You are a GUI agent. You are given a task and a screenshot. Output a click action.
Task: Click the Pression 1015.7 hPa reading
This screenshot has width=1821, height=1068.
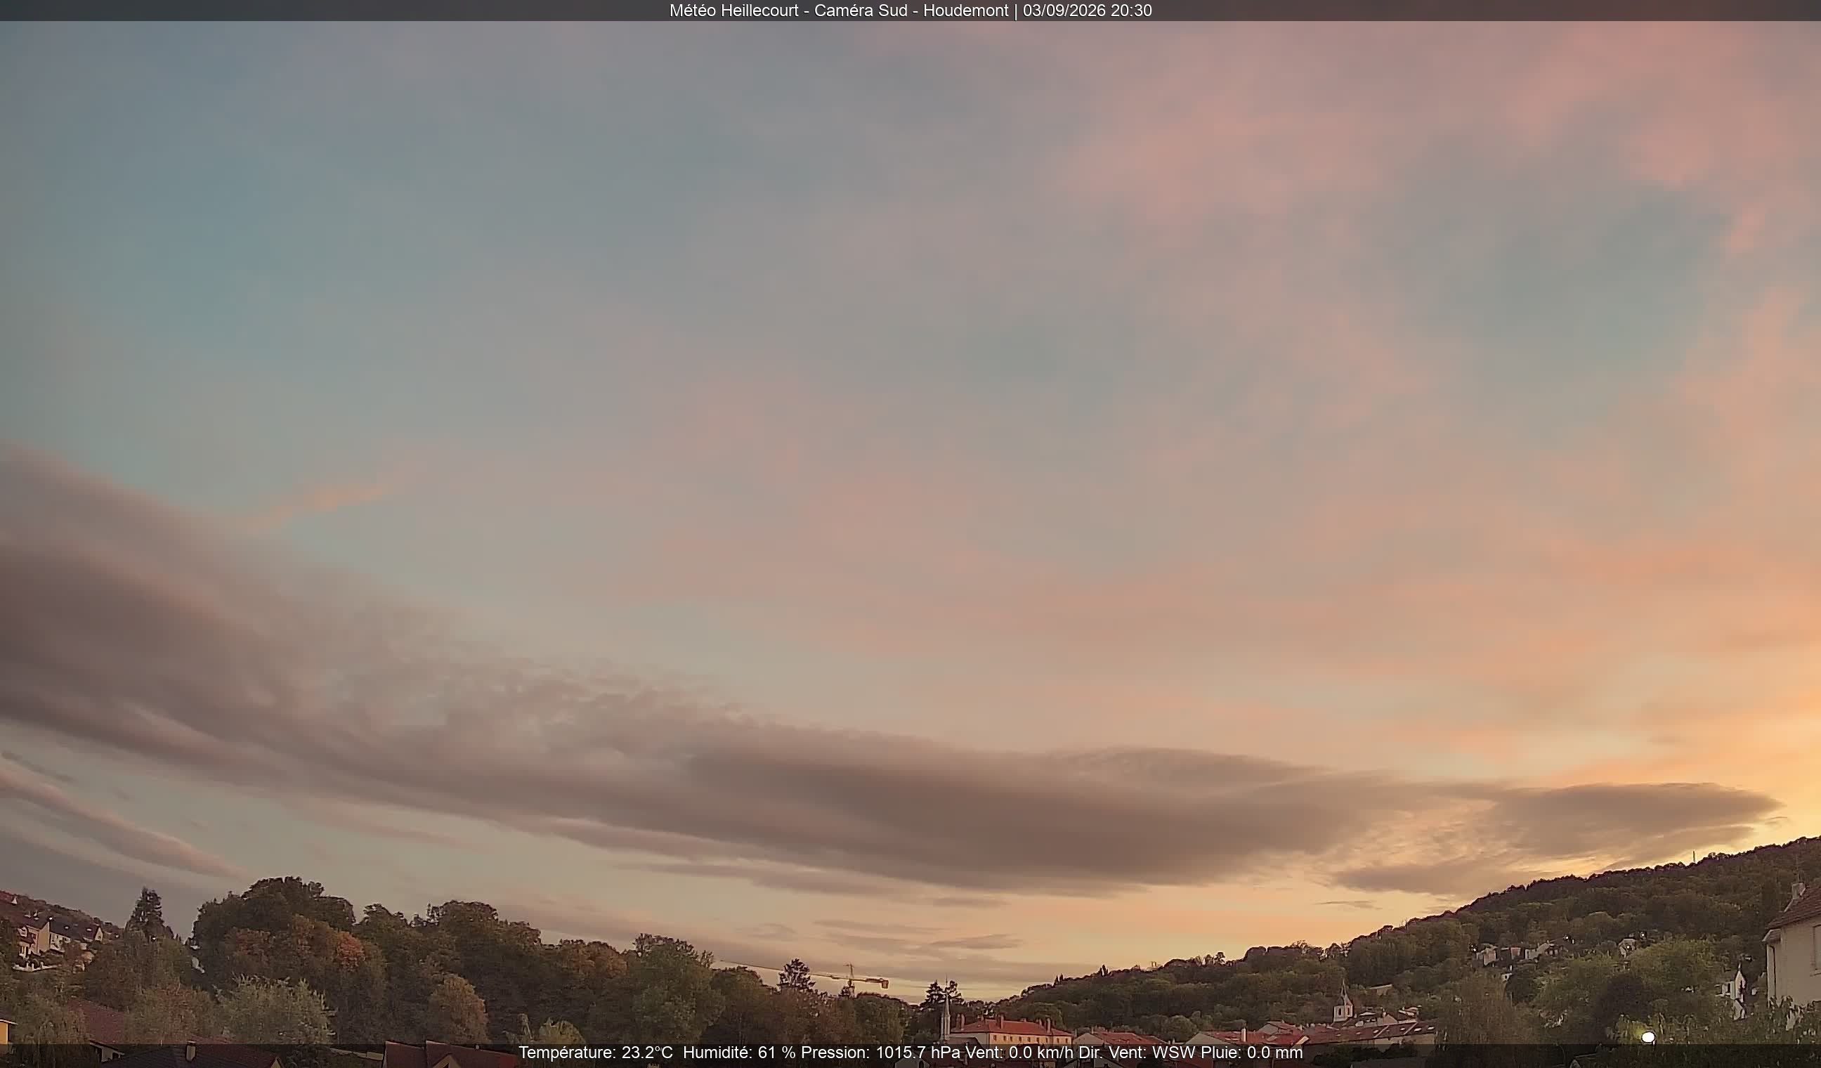coord(881,1053)
